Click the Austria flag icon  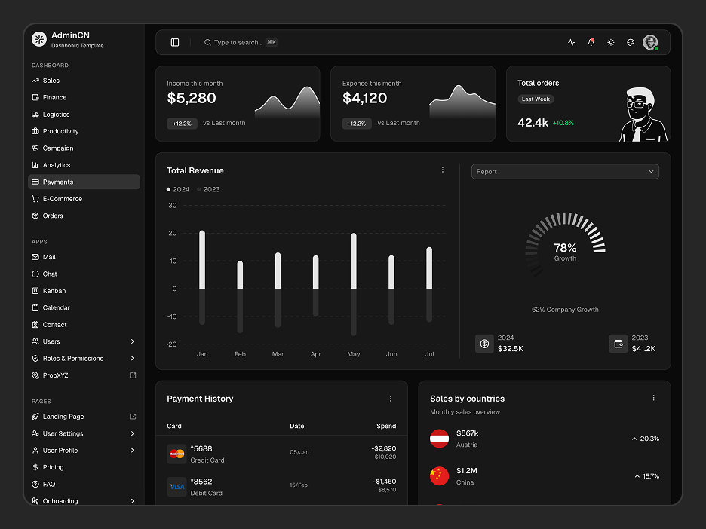439,439
